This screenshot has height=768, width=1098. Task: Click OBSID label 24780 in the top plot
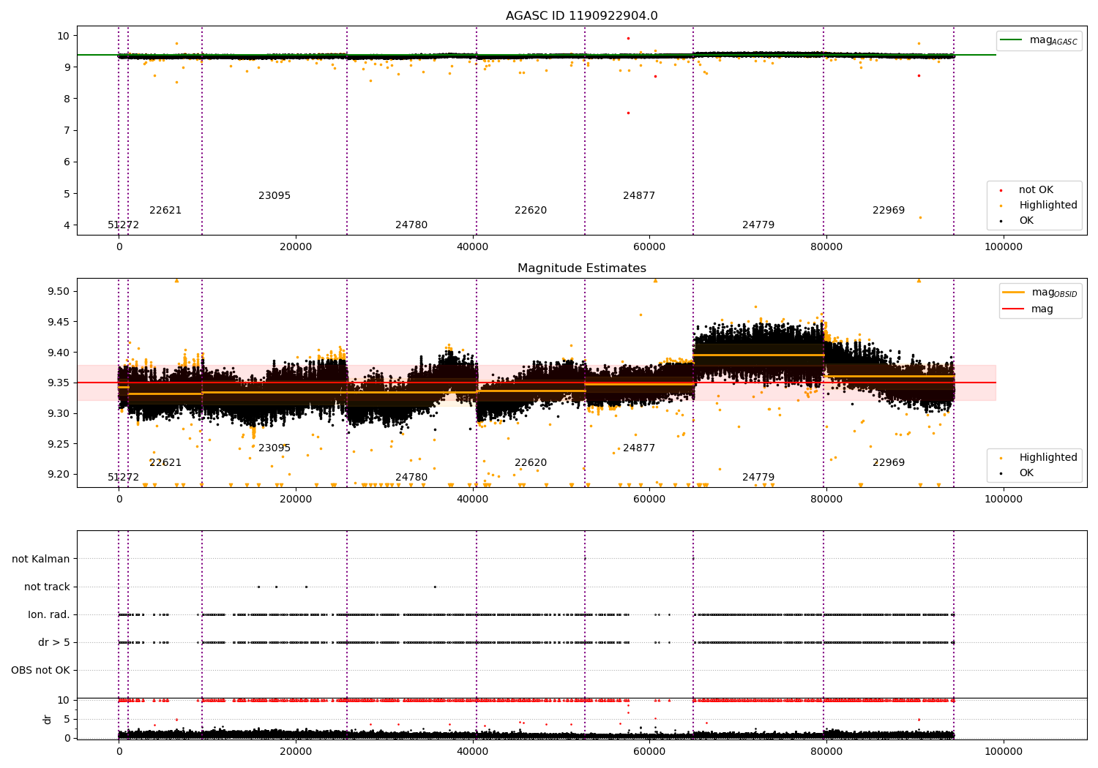pyautogui.click(x=411, y=225)
